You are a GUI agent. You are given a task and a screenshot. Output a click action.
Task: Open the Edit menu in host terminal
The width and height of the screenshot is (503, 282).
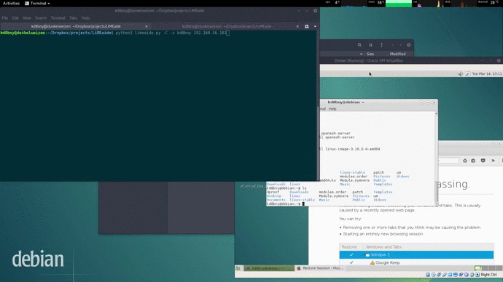pyautogui.click(x=15, y=18)
